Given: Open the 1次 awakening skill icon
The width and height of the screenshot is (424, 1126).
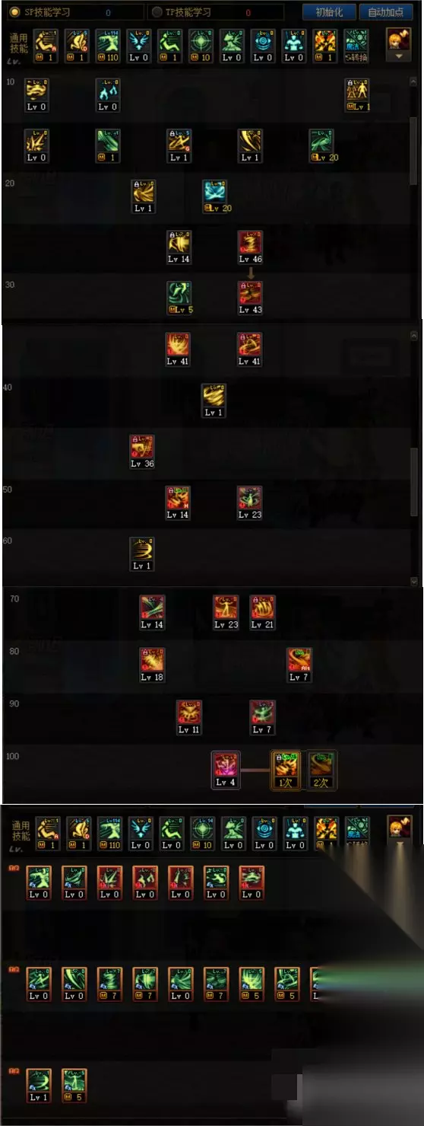Looking at the screenshot, I should [286, 770].
